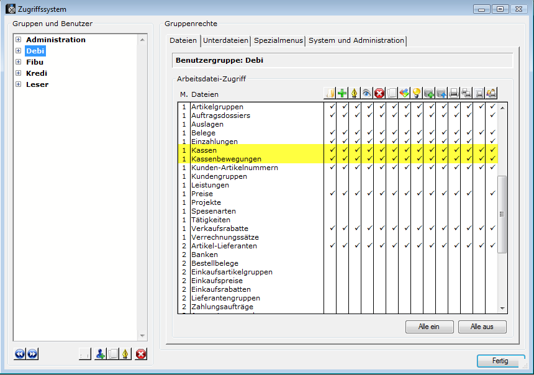
Task: Click the red delete icon below group list
Action: pos(141,354)
